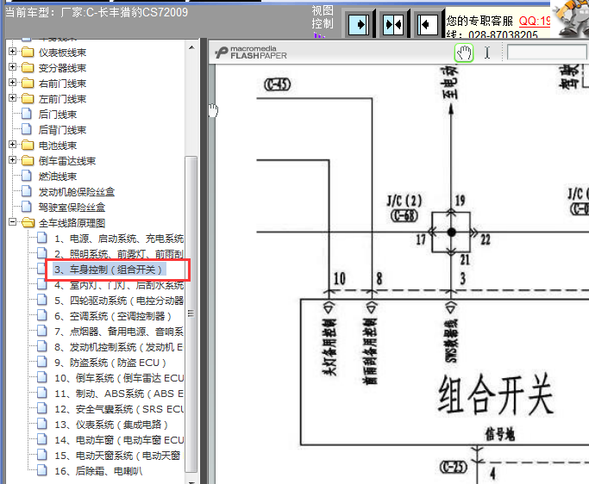Expand the 变分器线束 folder
The height and width of the screenshot is (484, 589).
coord(12,67)
